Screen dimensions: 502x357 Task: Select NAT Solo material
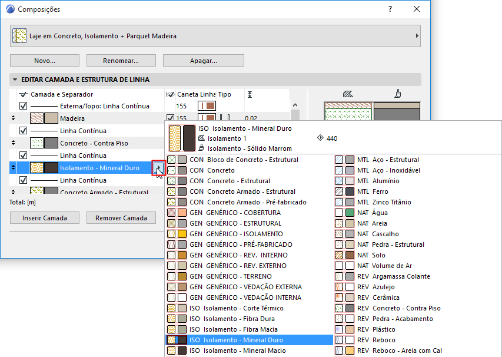417,255
